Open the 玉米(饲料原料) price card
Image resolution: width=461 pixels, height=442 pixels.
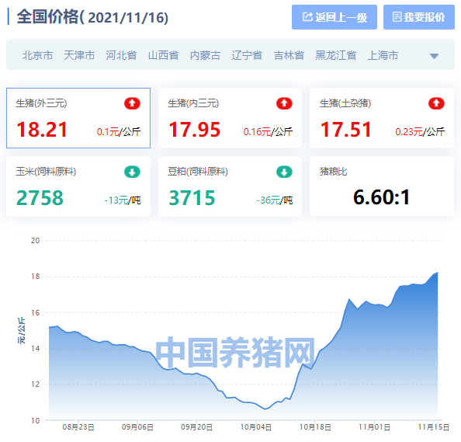click(x=78, y=186)
